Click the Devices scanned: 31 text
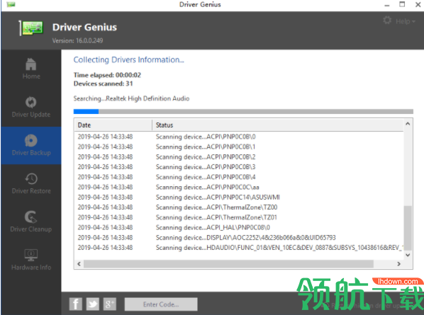This screenshot has width=424, height=315. click(103, 84)
